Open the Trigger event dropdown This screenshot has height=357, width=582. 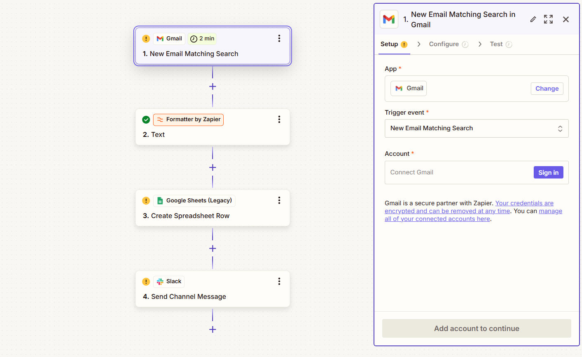pos(476,128)
